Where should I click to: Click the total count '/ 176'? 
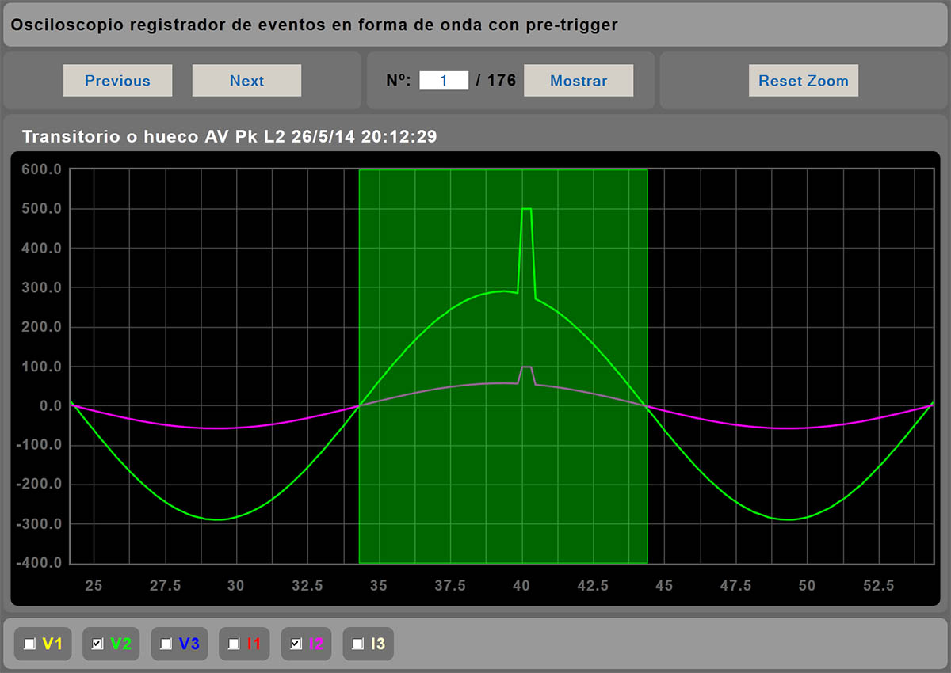[x=496, y=81]
